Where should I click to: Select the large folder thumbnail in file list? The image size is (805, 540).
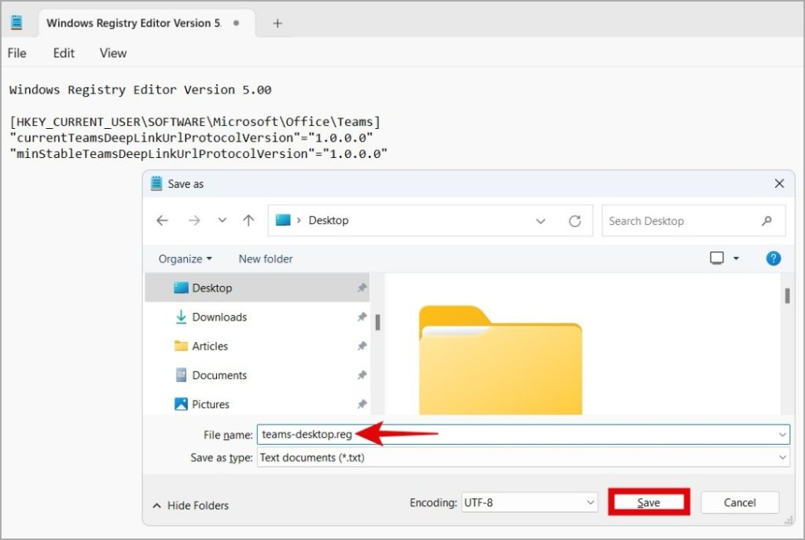coord(501,360)
